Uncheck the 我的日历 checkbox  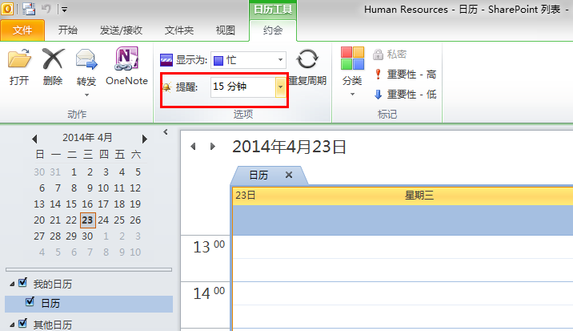point(22,282)
